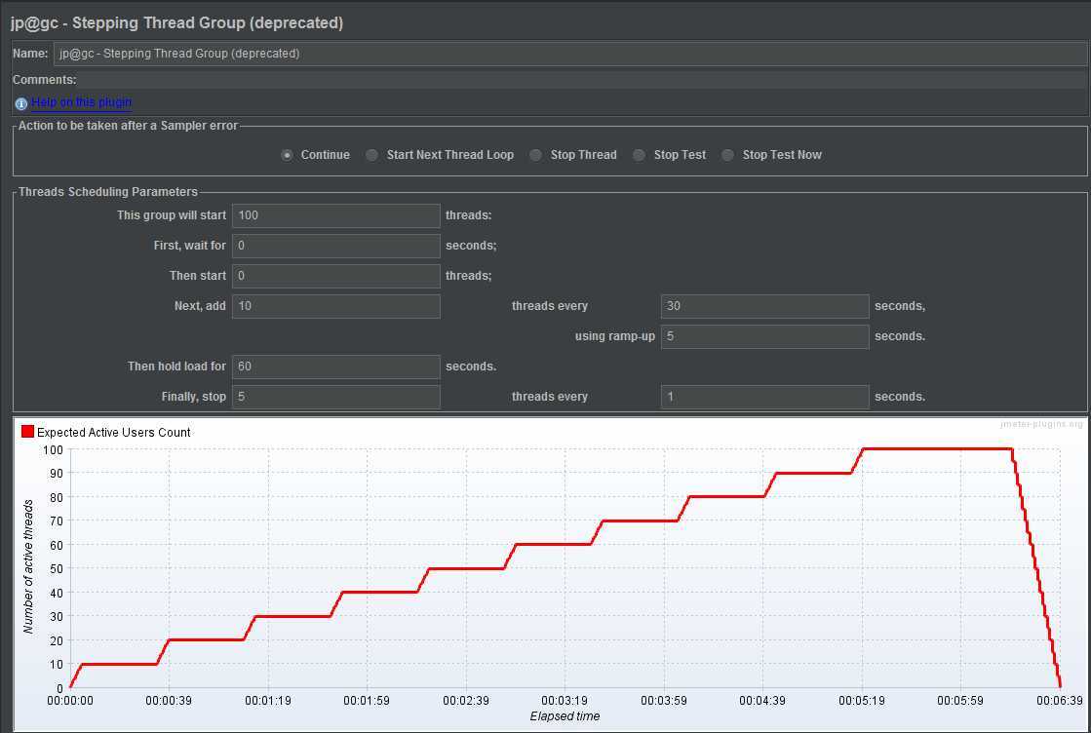1091x733 pixels.
Task: Change the 'using ramp-up' seconds field
Action: 764,336
